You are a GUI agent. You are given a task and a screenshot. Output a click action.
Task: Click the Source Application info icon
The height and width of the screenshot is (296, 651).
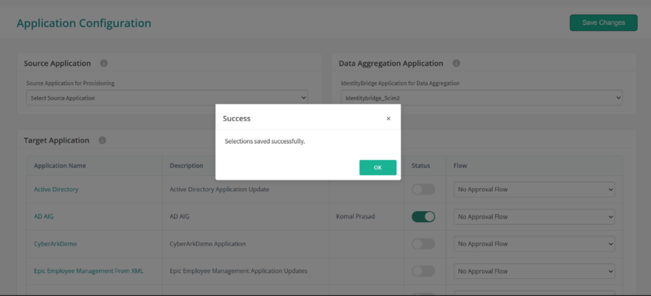pos(104,64)
